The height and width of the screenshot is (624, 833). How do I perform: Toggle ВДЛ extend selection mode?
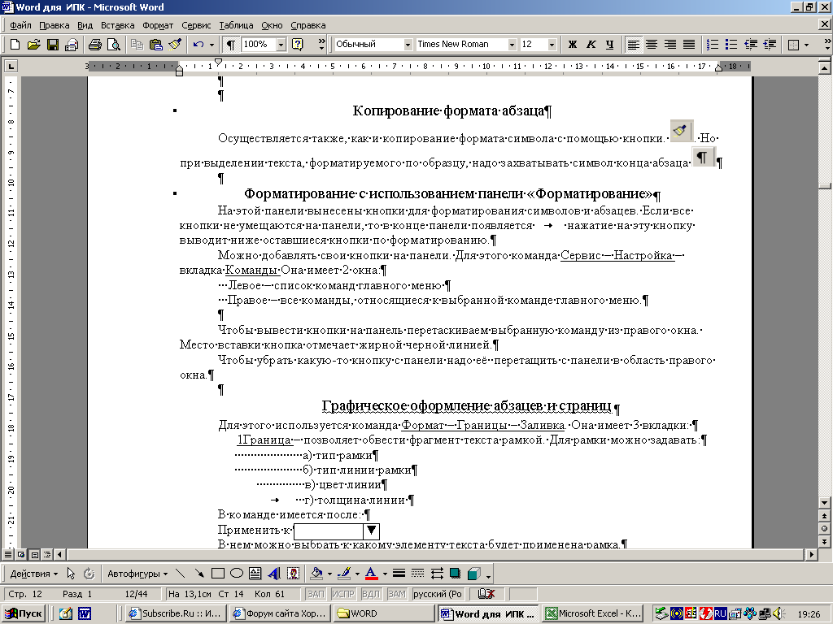pos(371,594)
